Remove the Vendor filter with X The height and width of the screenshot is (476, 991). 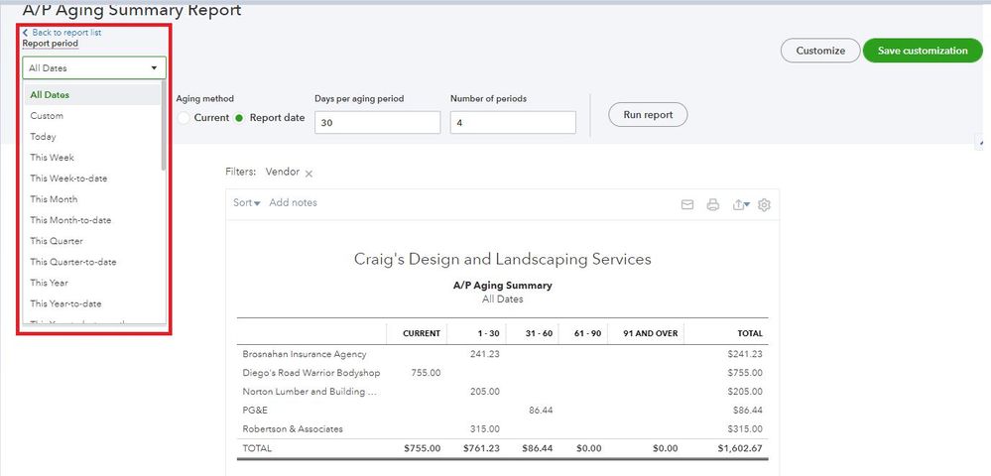click(x=309, y=174)
